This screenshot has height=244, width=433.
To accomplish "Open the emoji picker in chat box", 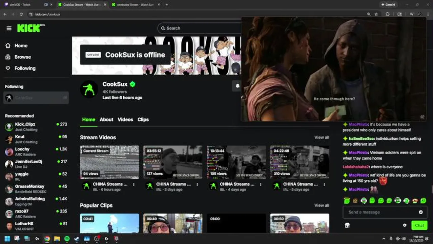I will 421,212.
